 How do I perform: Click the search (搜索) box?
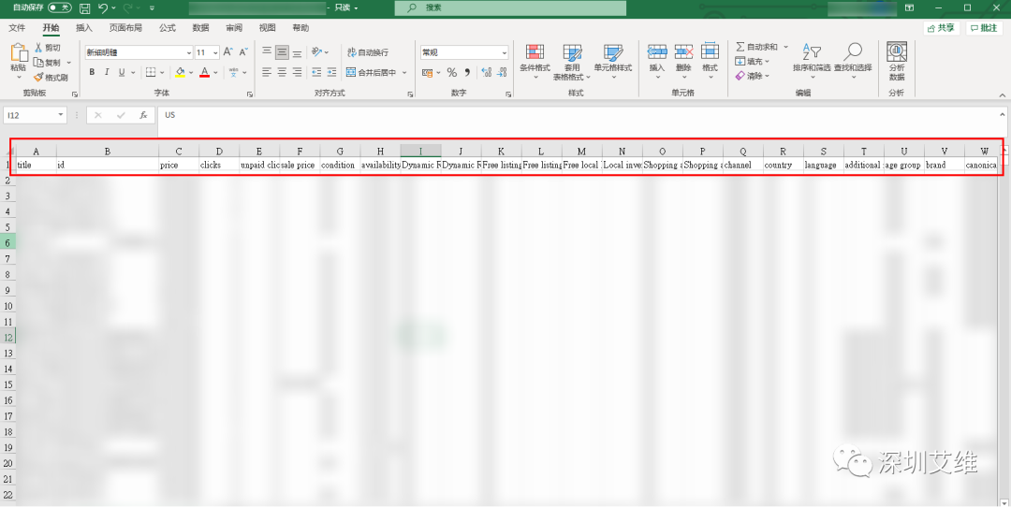pyautogui.click(x=511, y=7)
